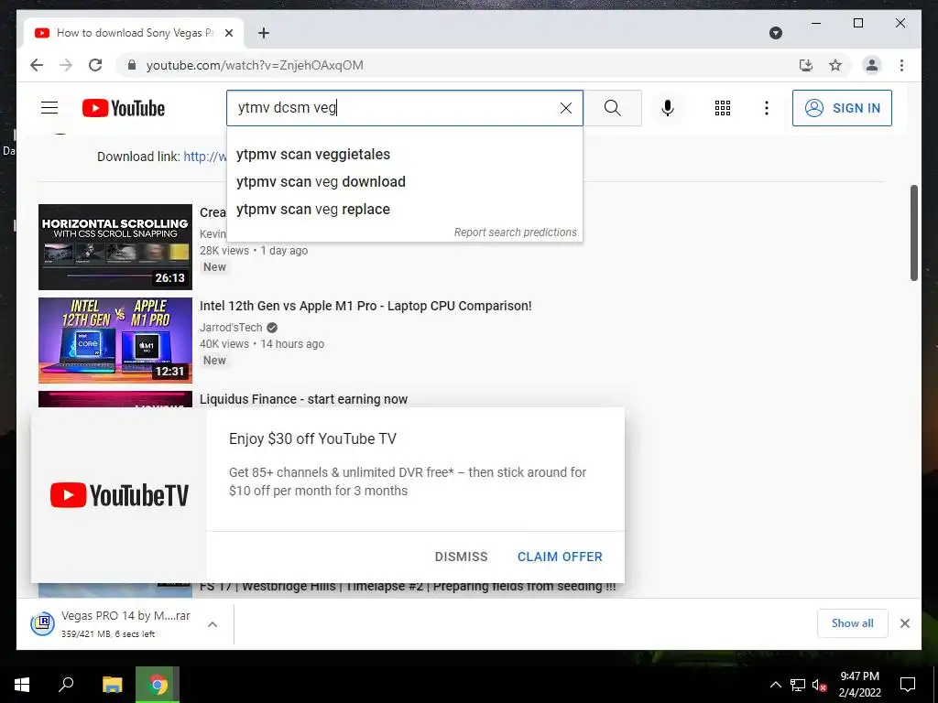The width and height of the screenshot is (938, 703).
Task: Click Report search predictions
Action: (x=515, y=232)
